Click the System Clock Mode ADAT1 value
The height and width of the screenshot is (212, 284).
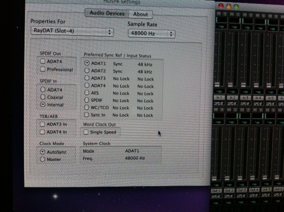(132, 151)
